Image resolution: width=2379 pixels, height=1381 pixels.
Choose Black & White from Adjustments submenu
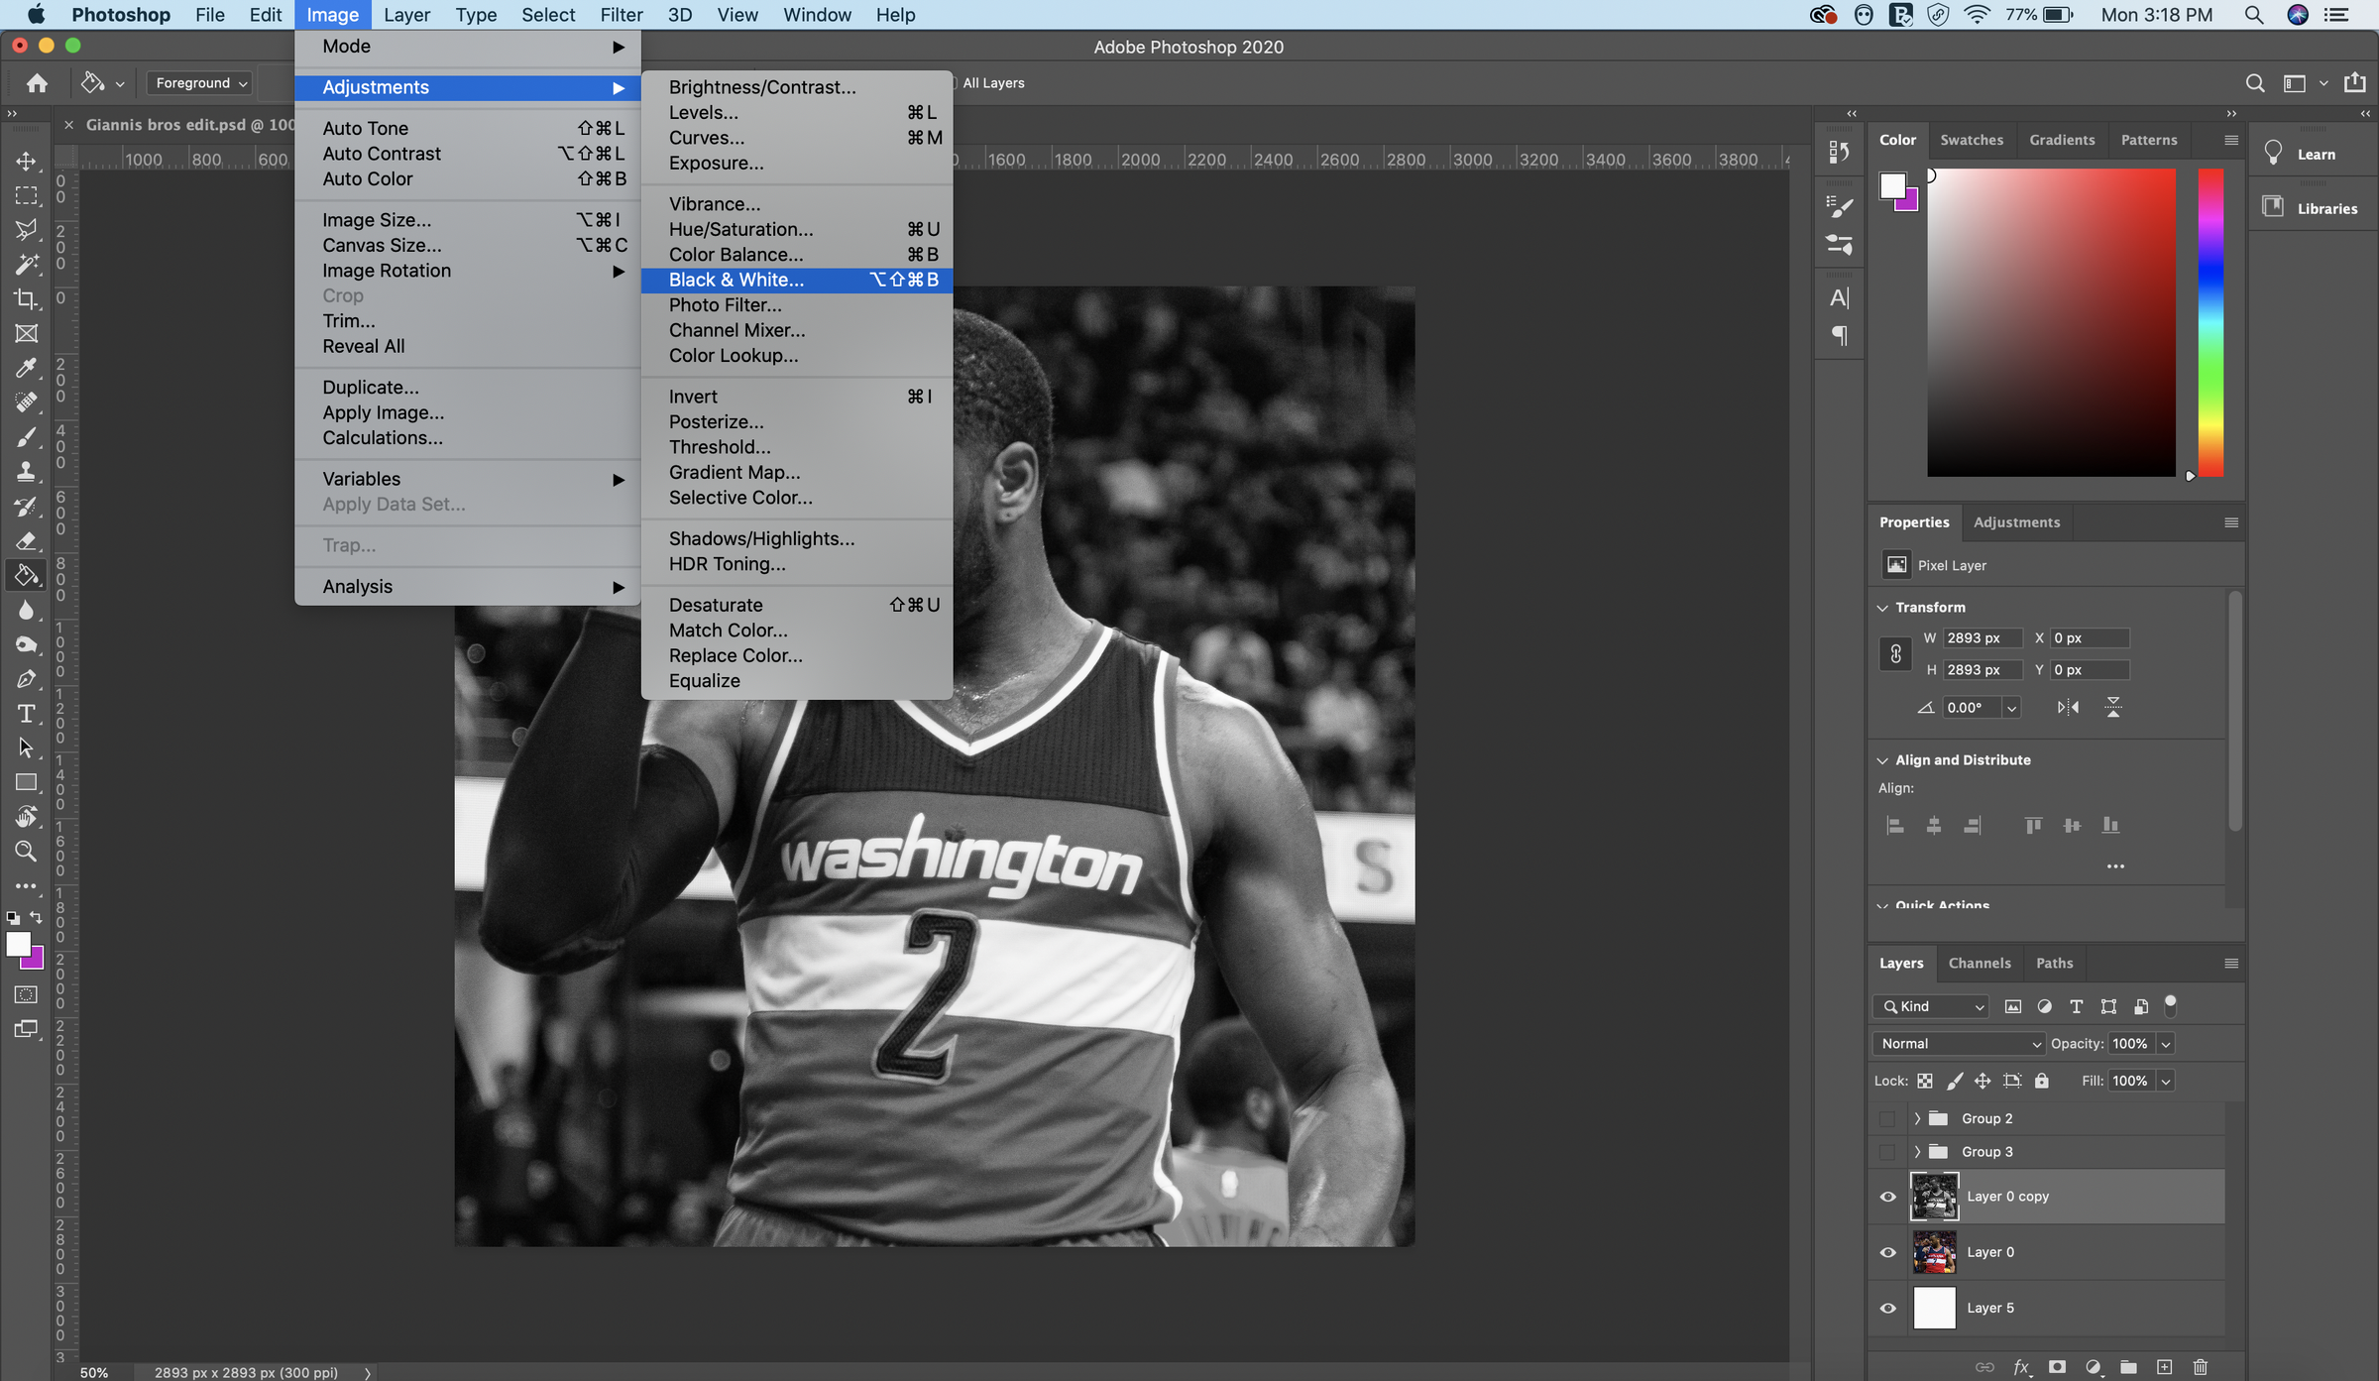click(x=736, y=280)
